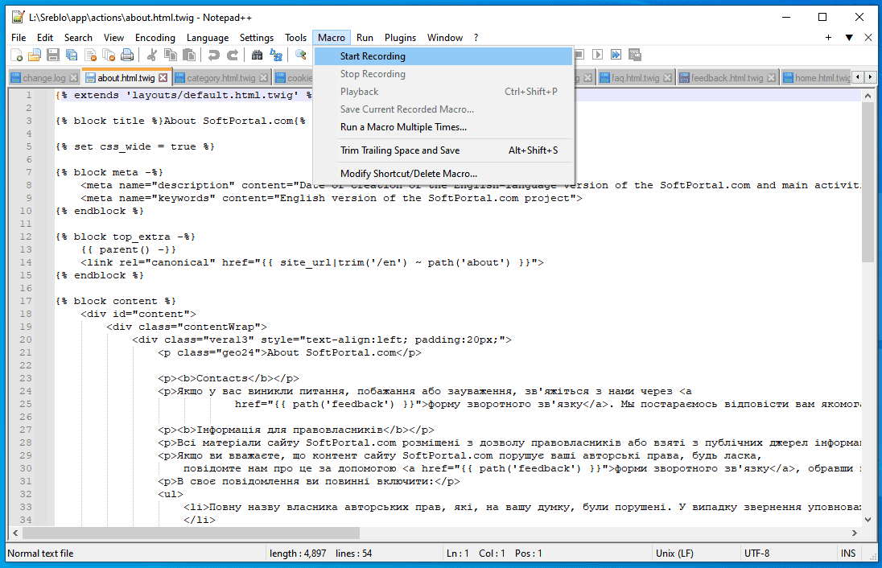Viewport: 882px width, 568px height.
Task: Open the Settings menu
Action: tap(257, 38)
